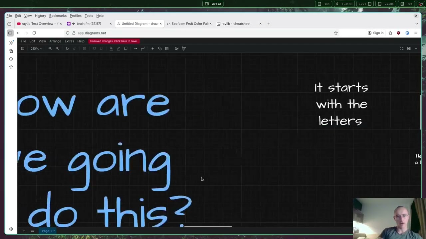Viewport: 426px width, 239px height.
Task: Click the zoom out magnifier
Action: click(57, 48)
